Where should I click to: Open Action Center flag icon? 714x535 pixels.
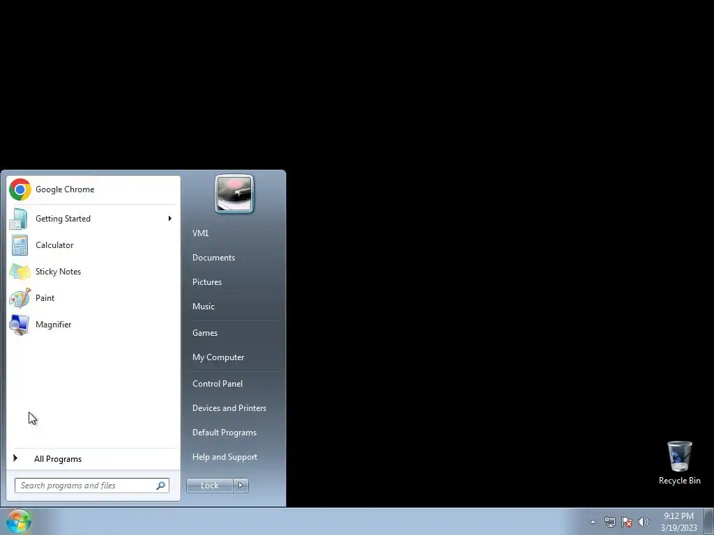pos(627,522)
